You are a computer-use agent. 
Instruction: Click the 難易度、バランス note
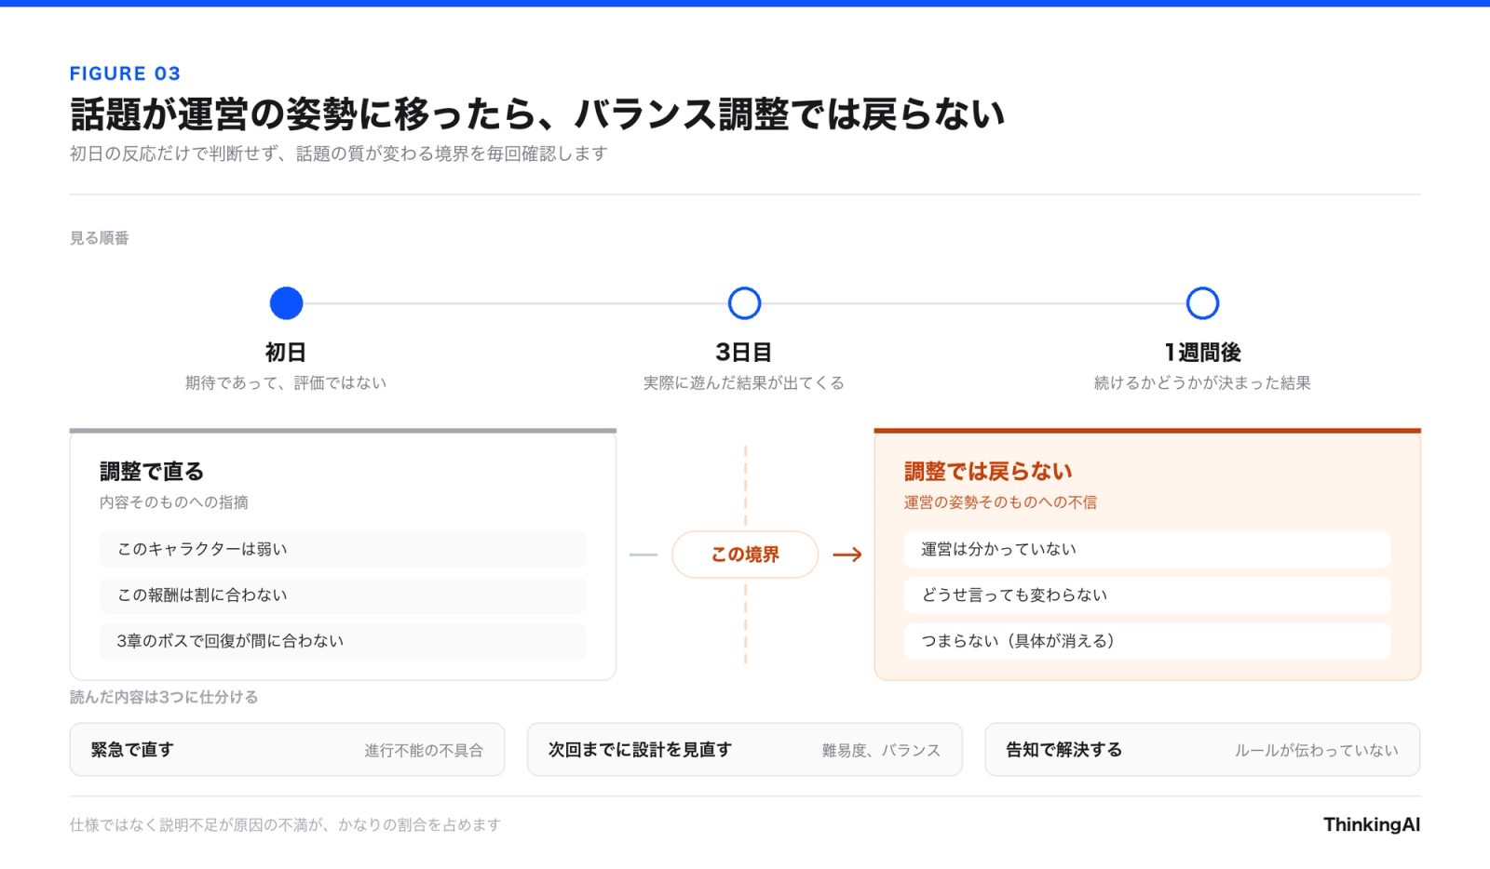click(881, 751)
